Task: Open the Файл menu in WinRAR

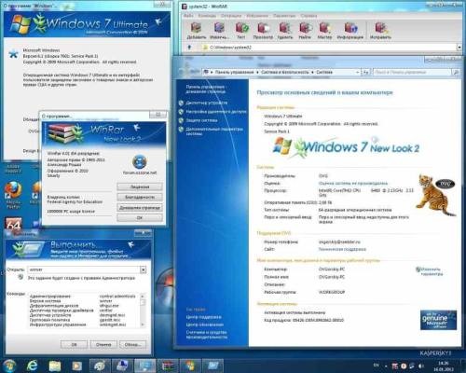Action: 188,16
